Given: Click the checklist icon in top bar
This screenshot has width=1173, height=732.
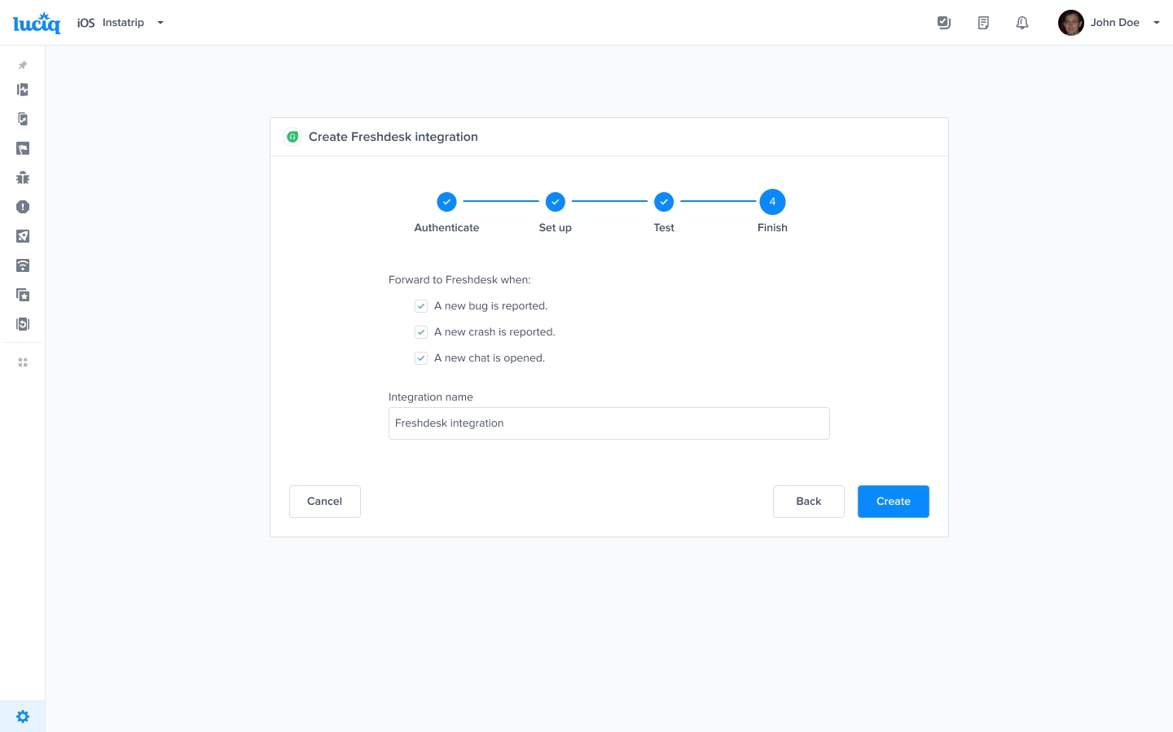Looking at the screenshot, I should (944, 23).
